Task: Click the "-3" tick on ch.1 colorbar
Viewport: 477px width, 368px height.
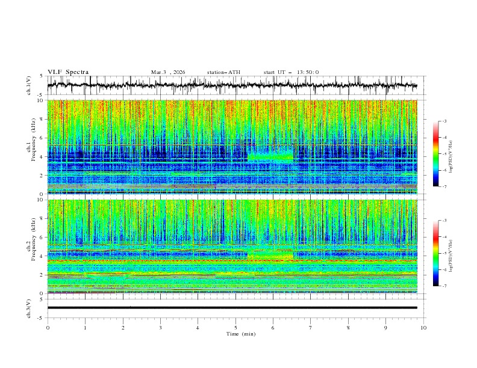Action: click(444, 121)
